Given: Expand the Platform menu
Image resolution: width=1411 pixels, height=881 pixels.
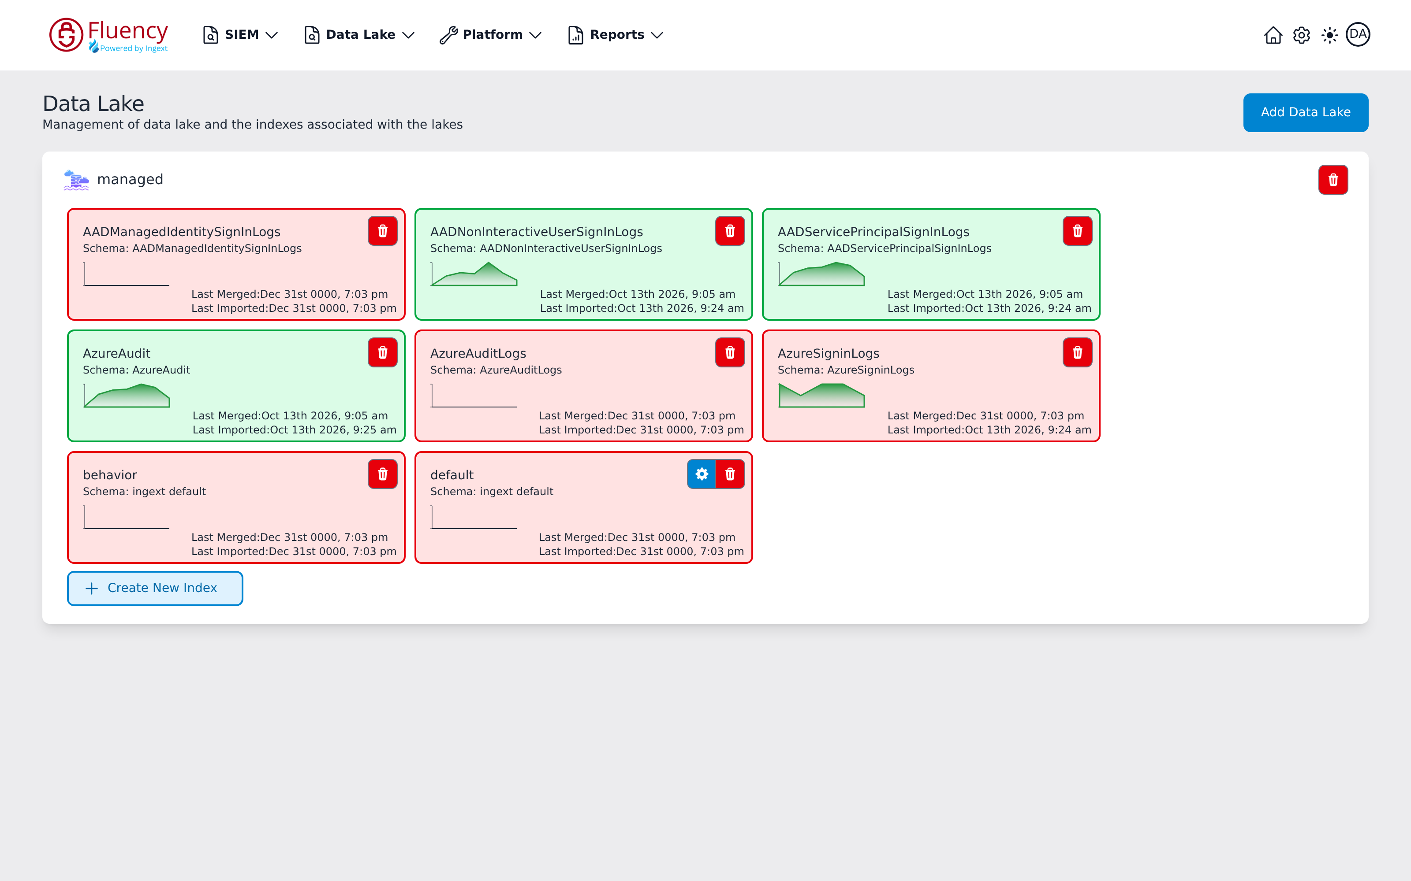Looking at the screenshot, I should (x=491, y=35).
